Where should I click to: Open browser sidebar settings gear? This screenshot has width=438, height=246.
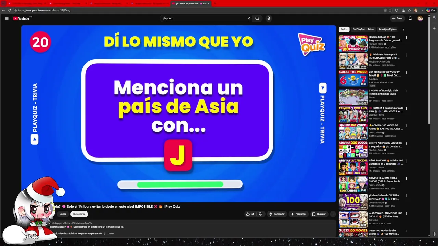[x=434, y=234]
